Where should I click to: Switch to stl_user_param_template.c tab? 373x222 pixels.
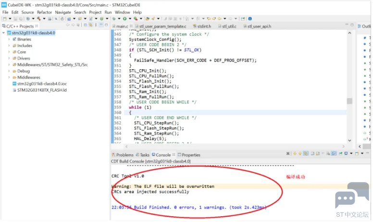161,26
